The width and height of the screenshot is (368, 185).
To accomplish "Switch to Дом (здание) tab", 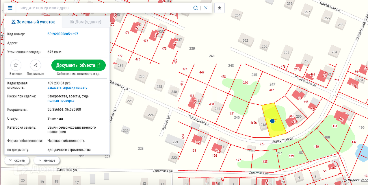I will pyautogui.click(x=86, y=22).
